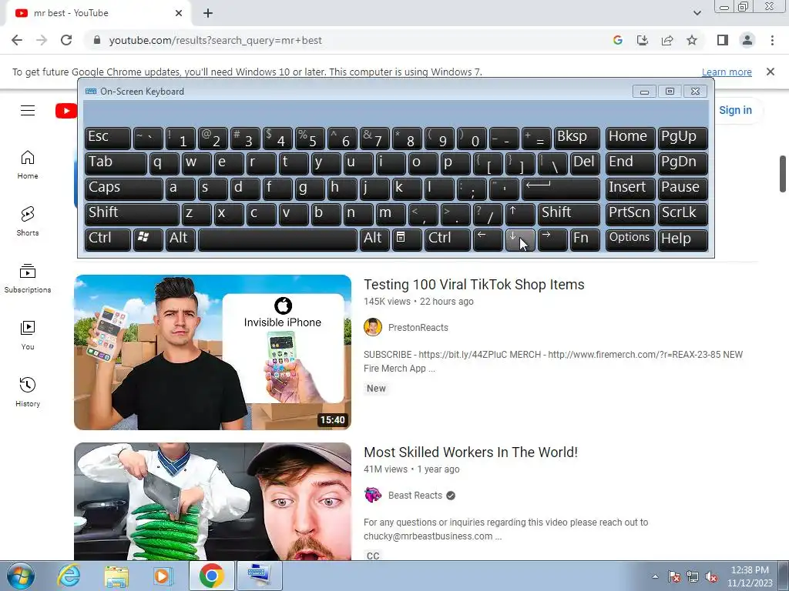Toggle the left Ctrl key
The width and height of the screenshot is (789, 591).
pos(108,239)
